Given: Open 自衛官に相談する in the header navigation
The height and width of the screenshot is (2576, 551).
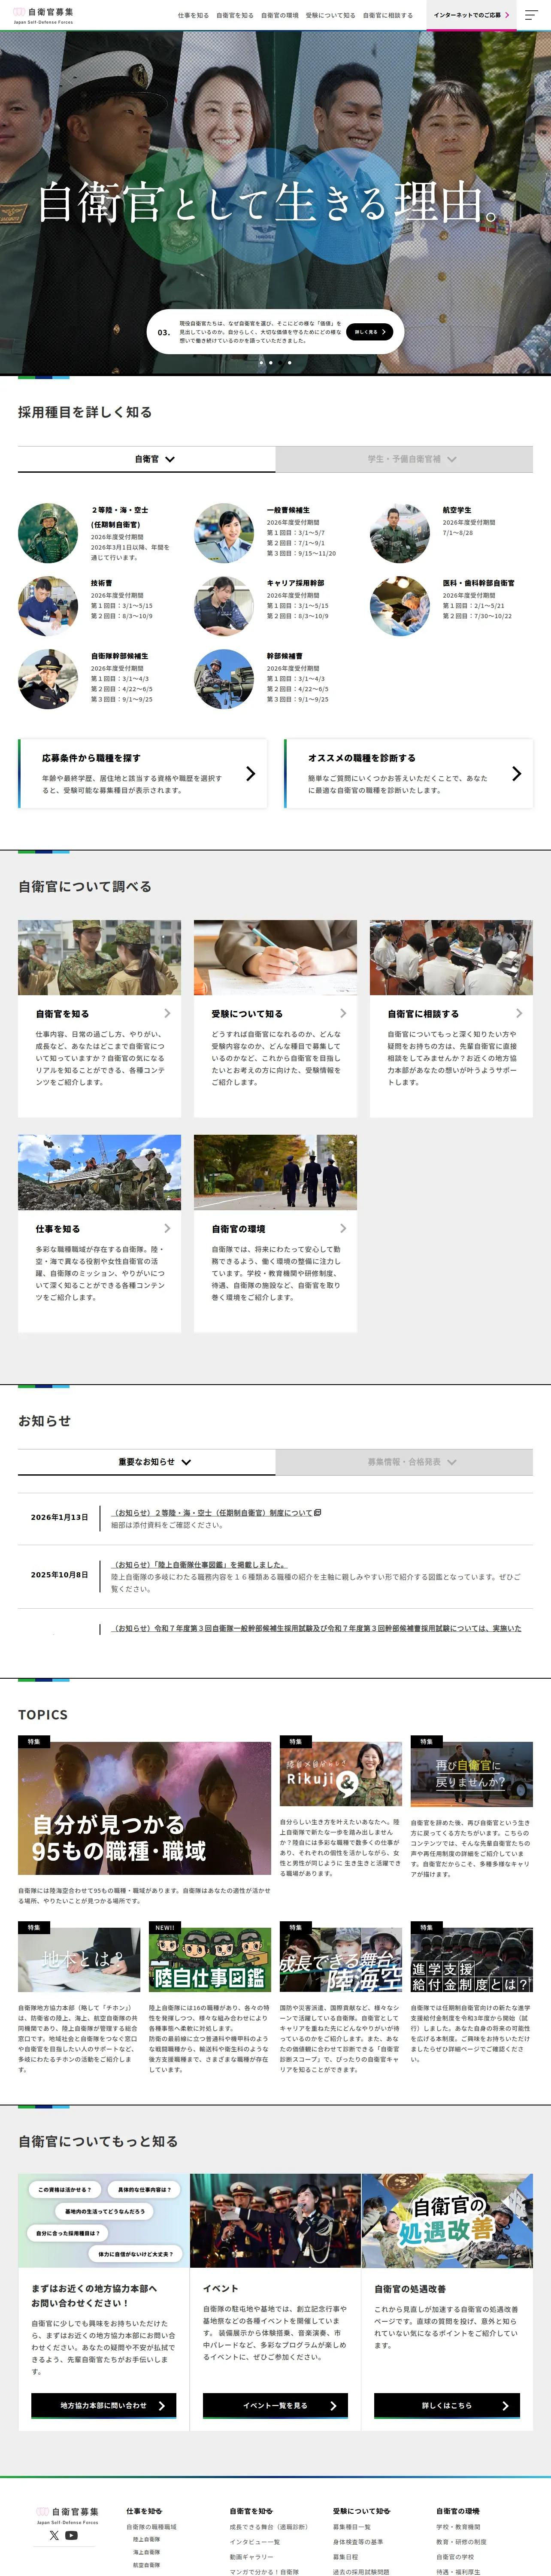Looking at the screenshot, I should 388,15.
